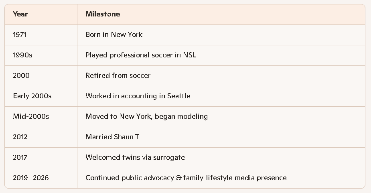Click the Year column header
Screen dimensions: 371x193
tap(20, 14)
